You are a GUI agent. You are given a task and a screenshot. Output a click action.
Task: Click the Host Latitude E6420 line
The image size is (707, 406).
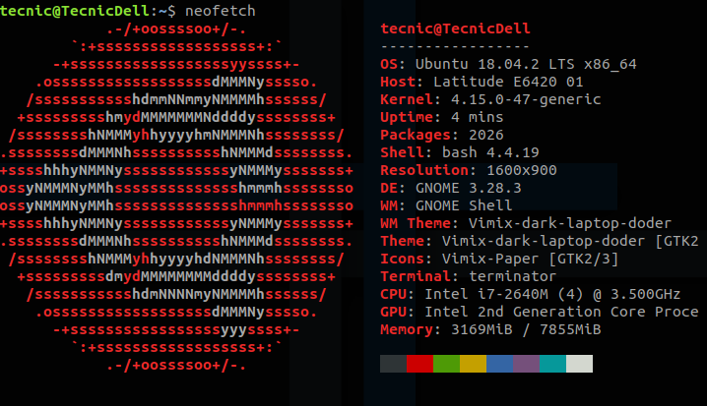(482, 82)
